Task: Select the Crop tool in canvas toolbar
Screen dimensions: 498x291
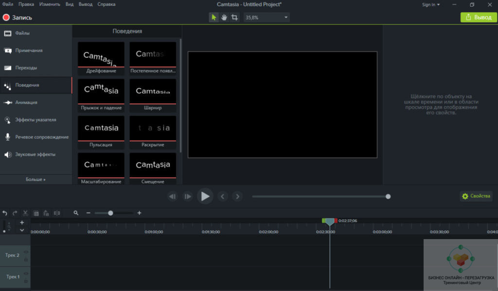Action: tap(235, 17)
